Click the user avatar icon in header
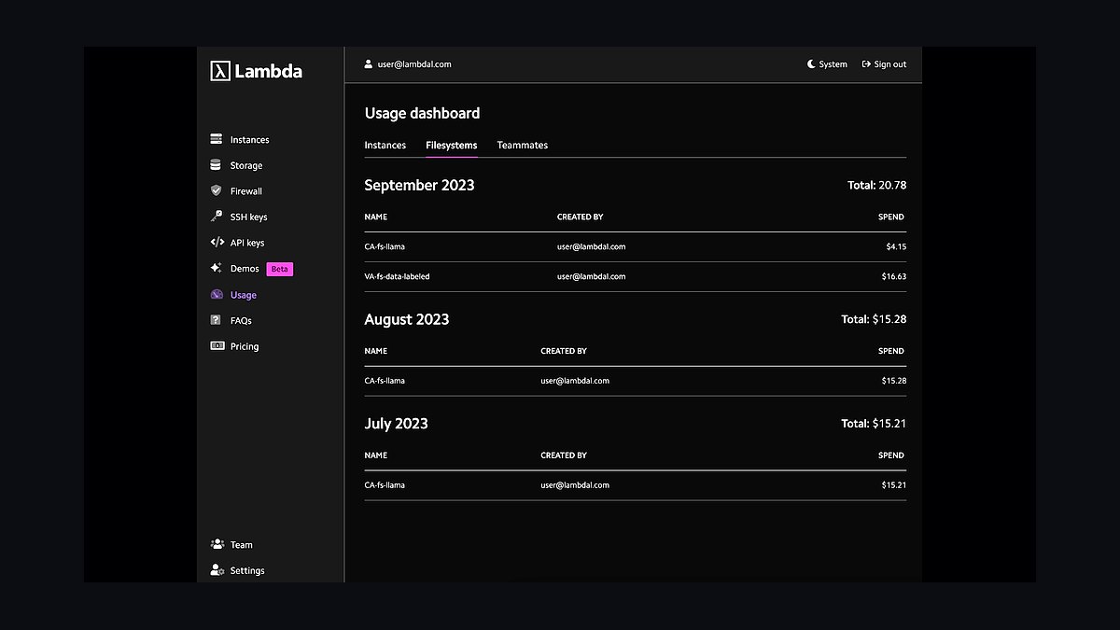 pos(369,64)
